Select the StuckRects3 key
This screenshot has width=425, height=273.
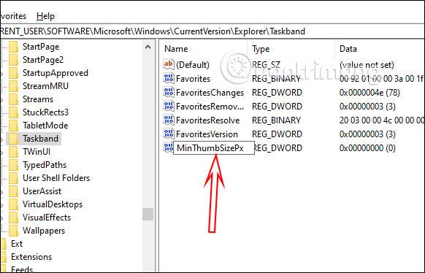pyautogui.click(x=45, y=112)
